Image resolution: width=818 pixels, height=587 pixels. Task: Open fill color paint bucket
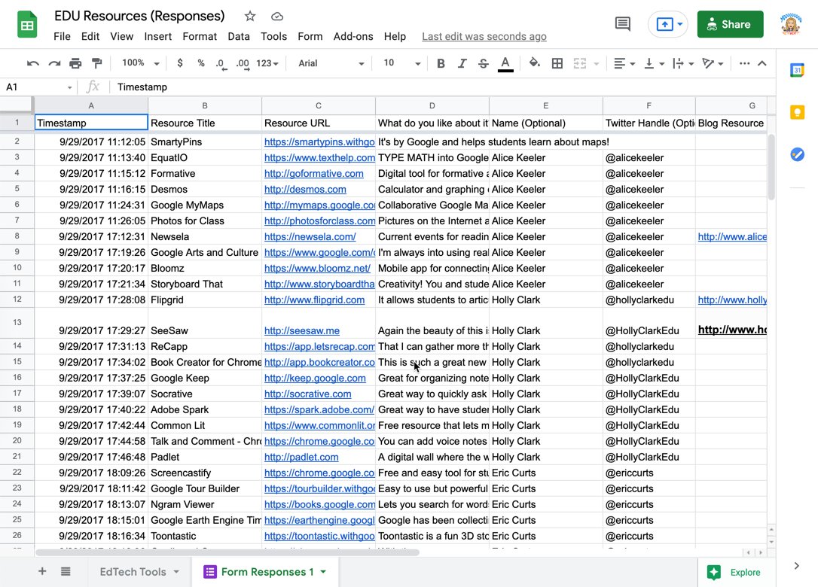(534, 63)
